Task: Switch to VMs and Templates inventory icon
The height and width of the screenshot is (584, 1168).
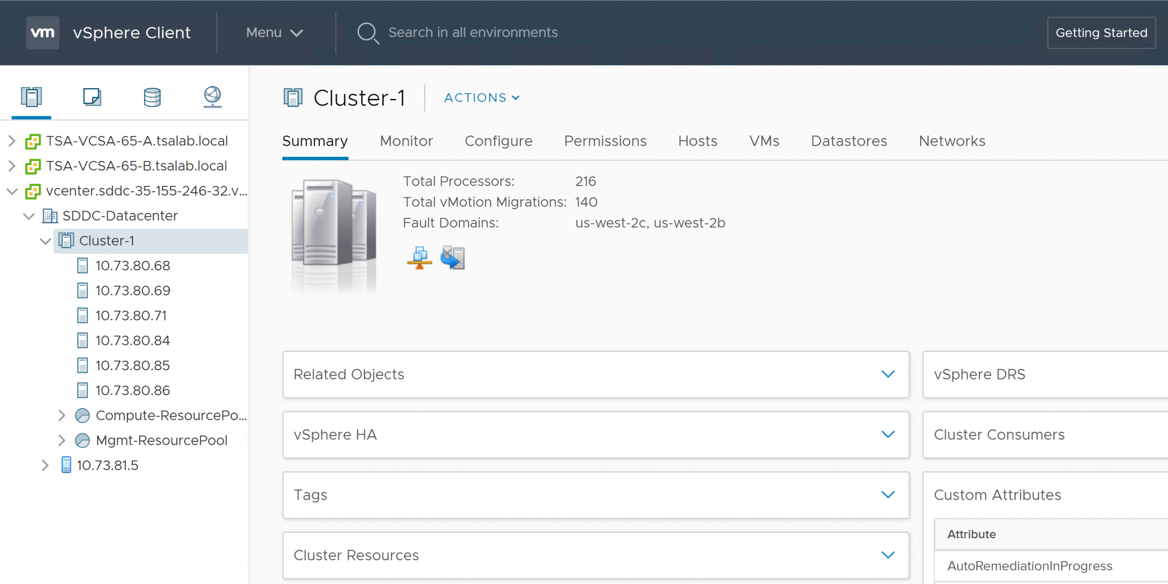Action: [x=92, y=97]
